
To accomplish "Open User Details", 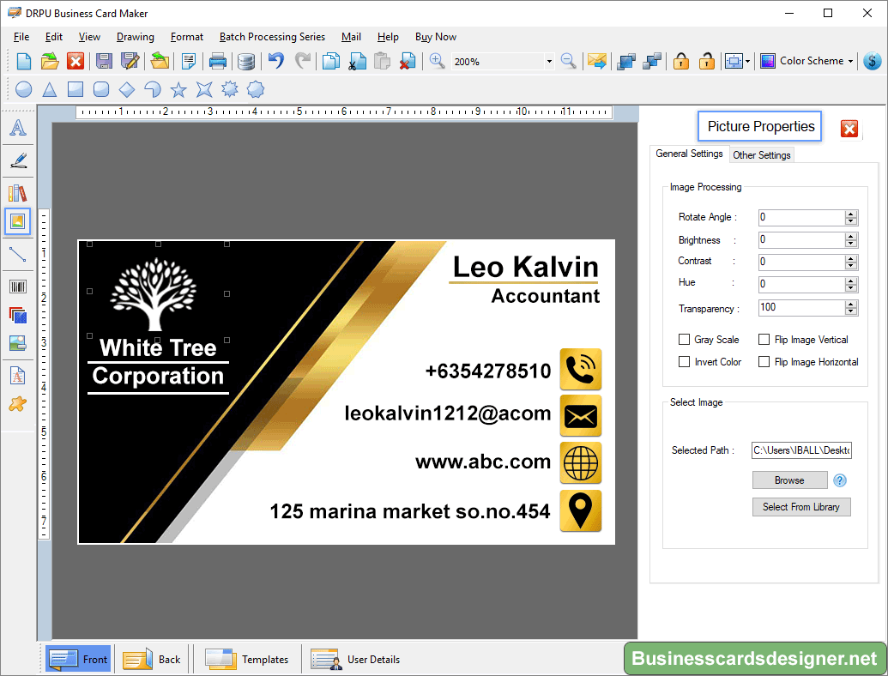I will tap(355, 659).
